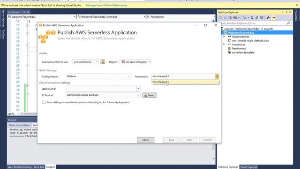Open Solution Explorer window position dropdown arrow

[283, 12]
